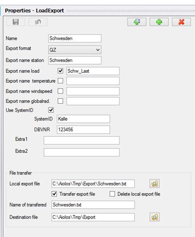Browse for the destination file folder
This screenshot has width=195, height=237.
[x=155, y=217]
